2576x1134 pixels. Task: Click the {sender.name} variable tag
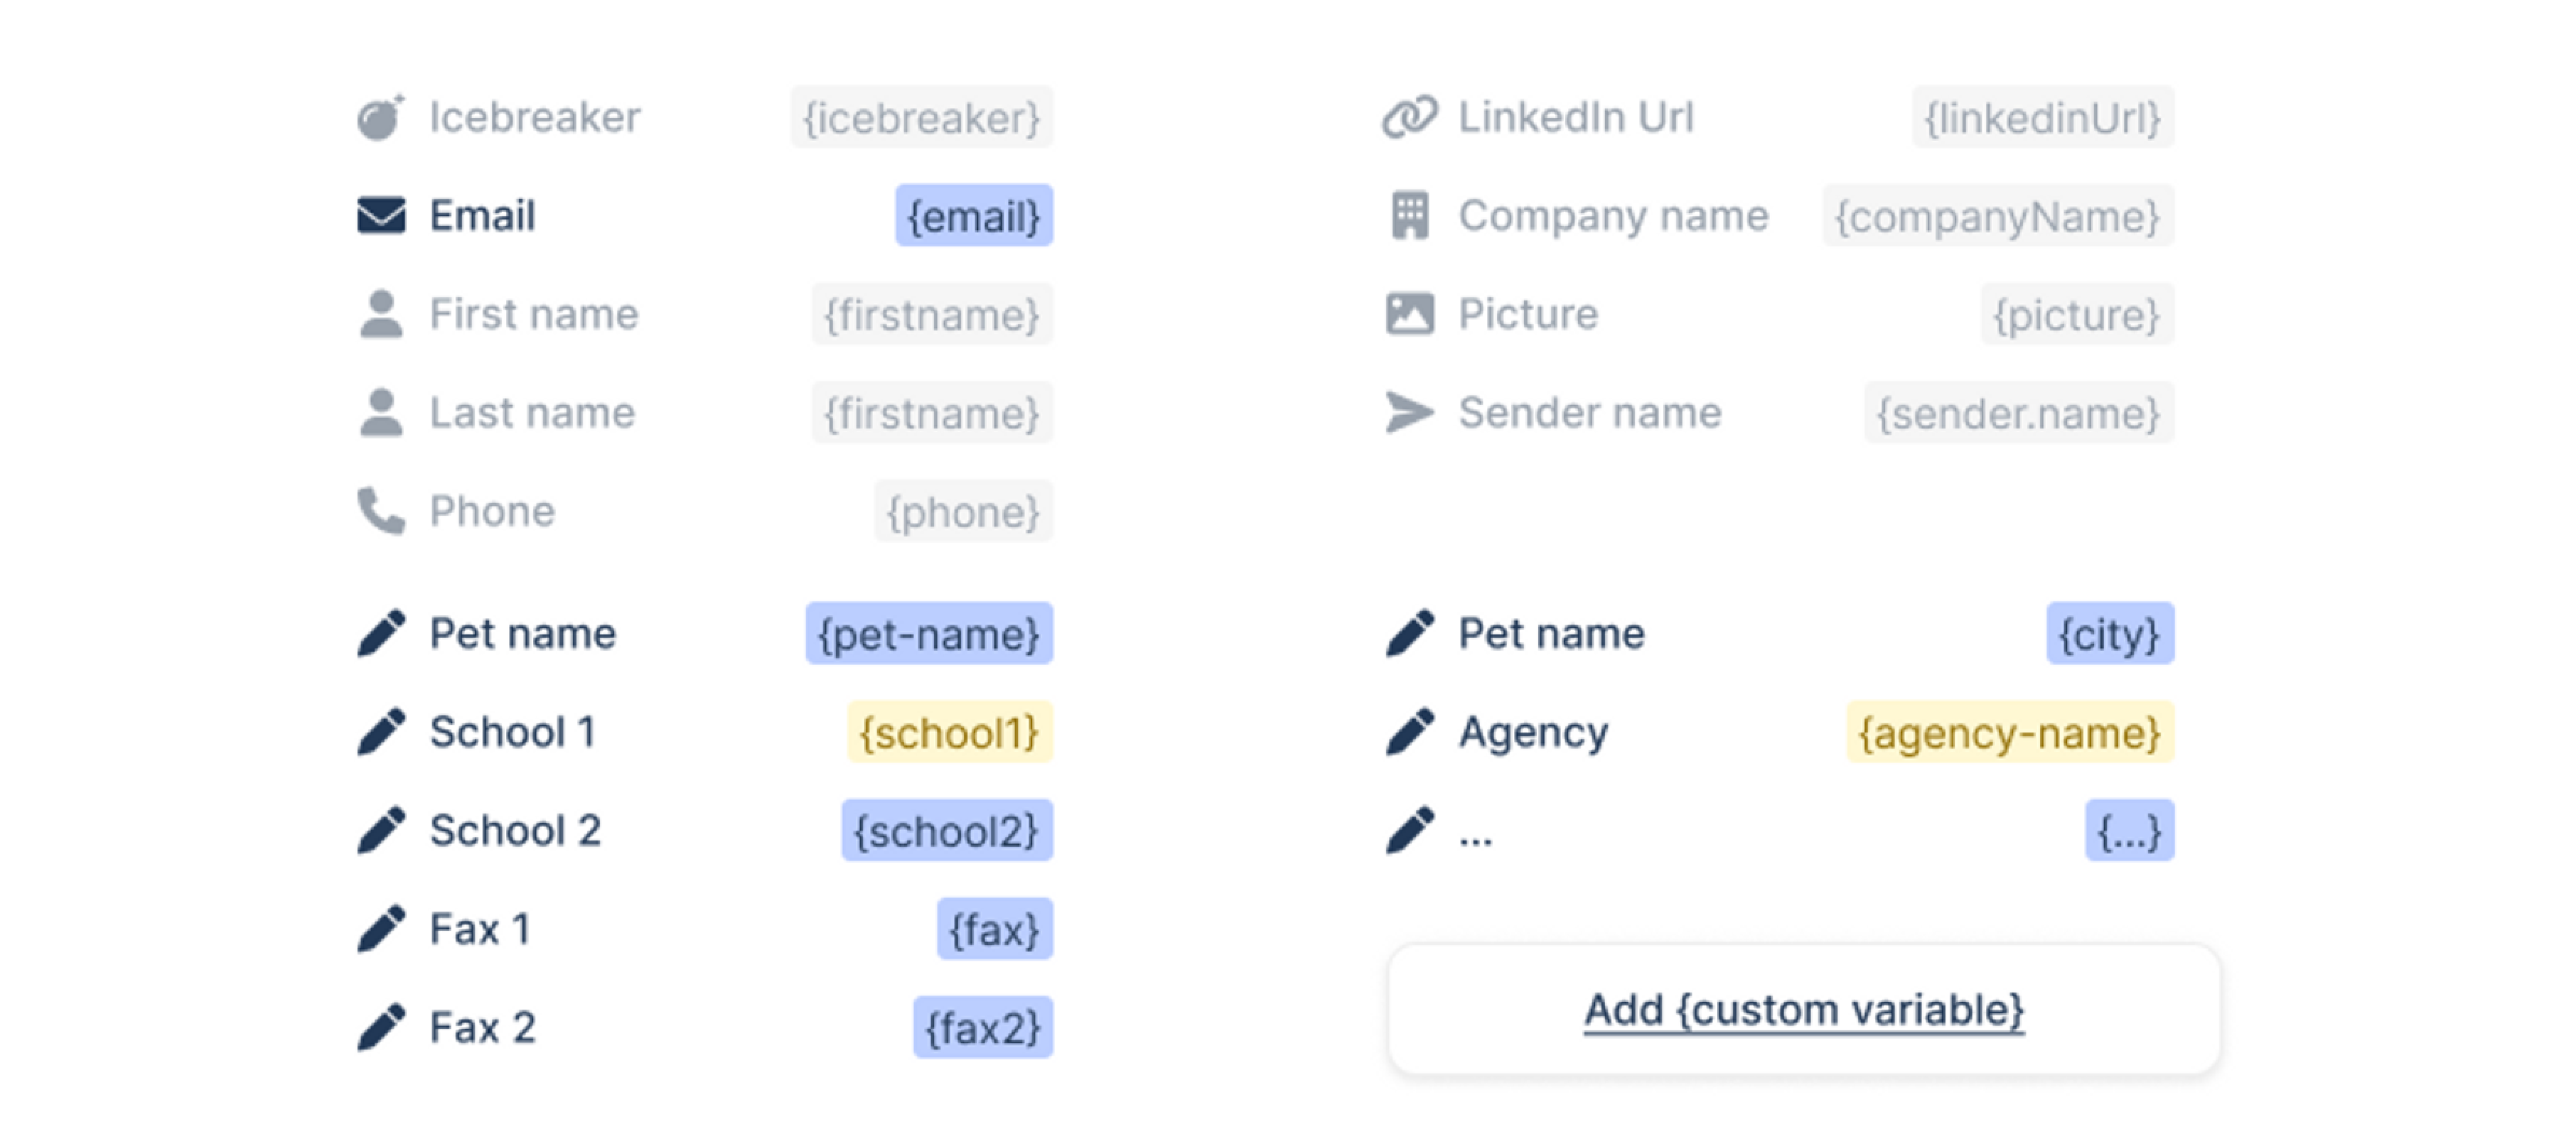[x=2019, y=413]
